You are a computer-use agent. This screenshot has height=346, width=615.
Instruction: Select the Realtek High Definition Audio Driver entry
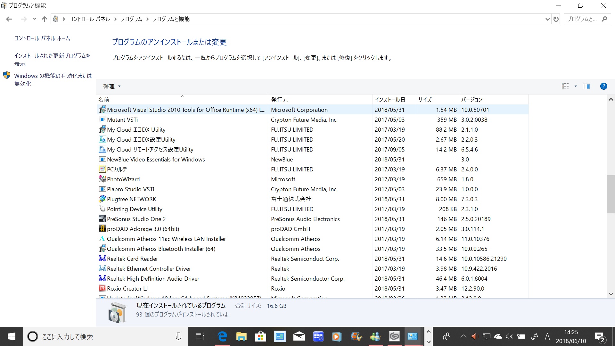click(153, 279)
